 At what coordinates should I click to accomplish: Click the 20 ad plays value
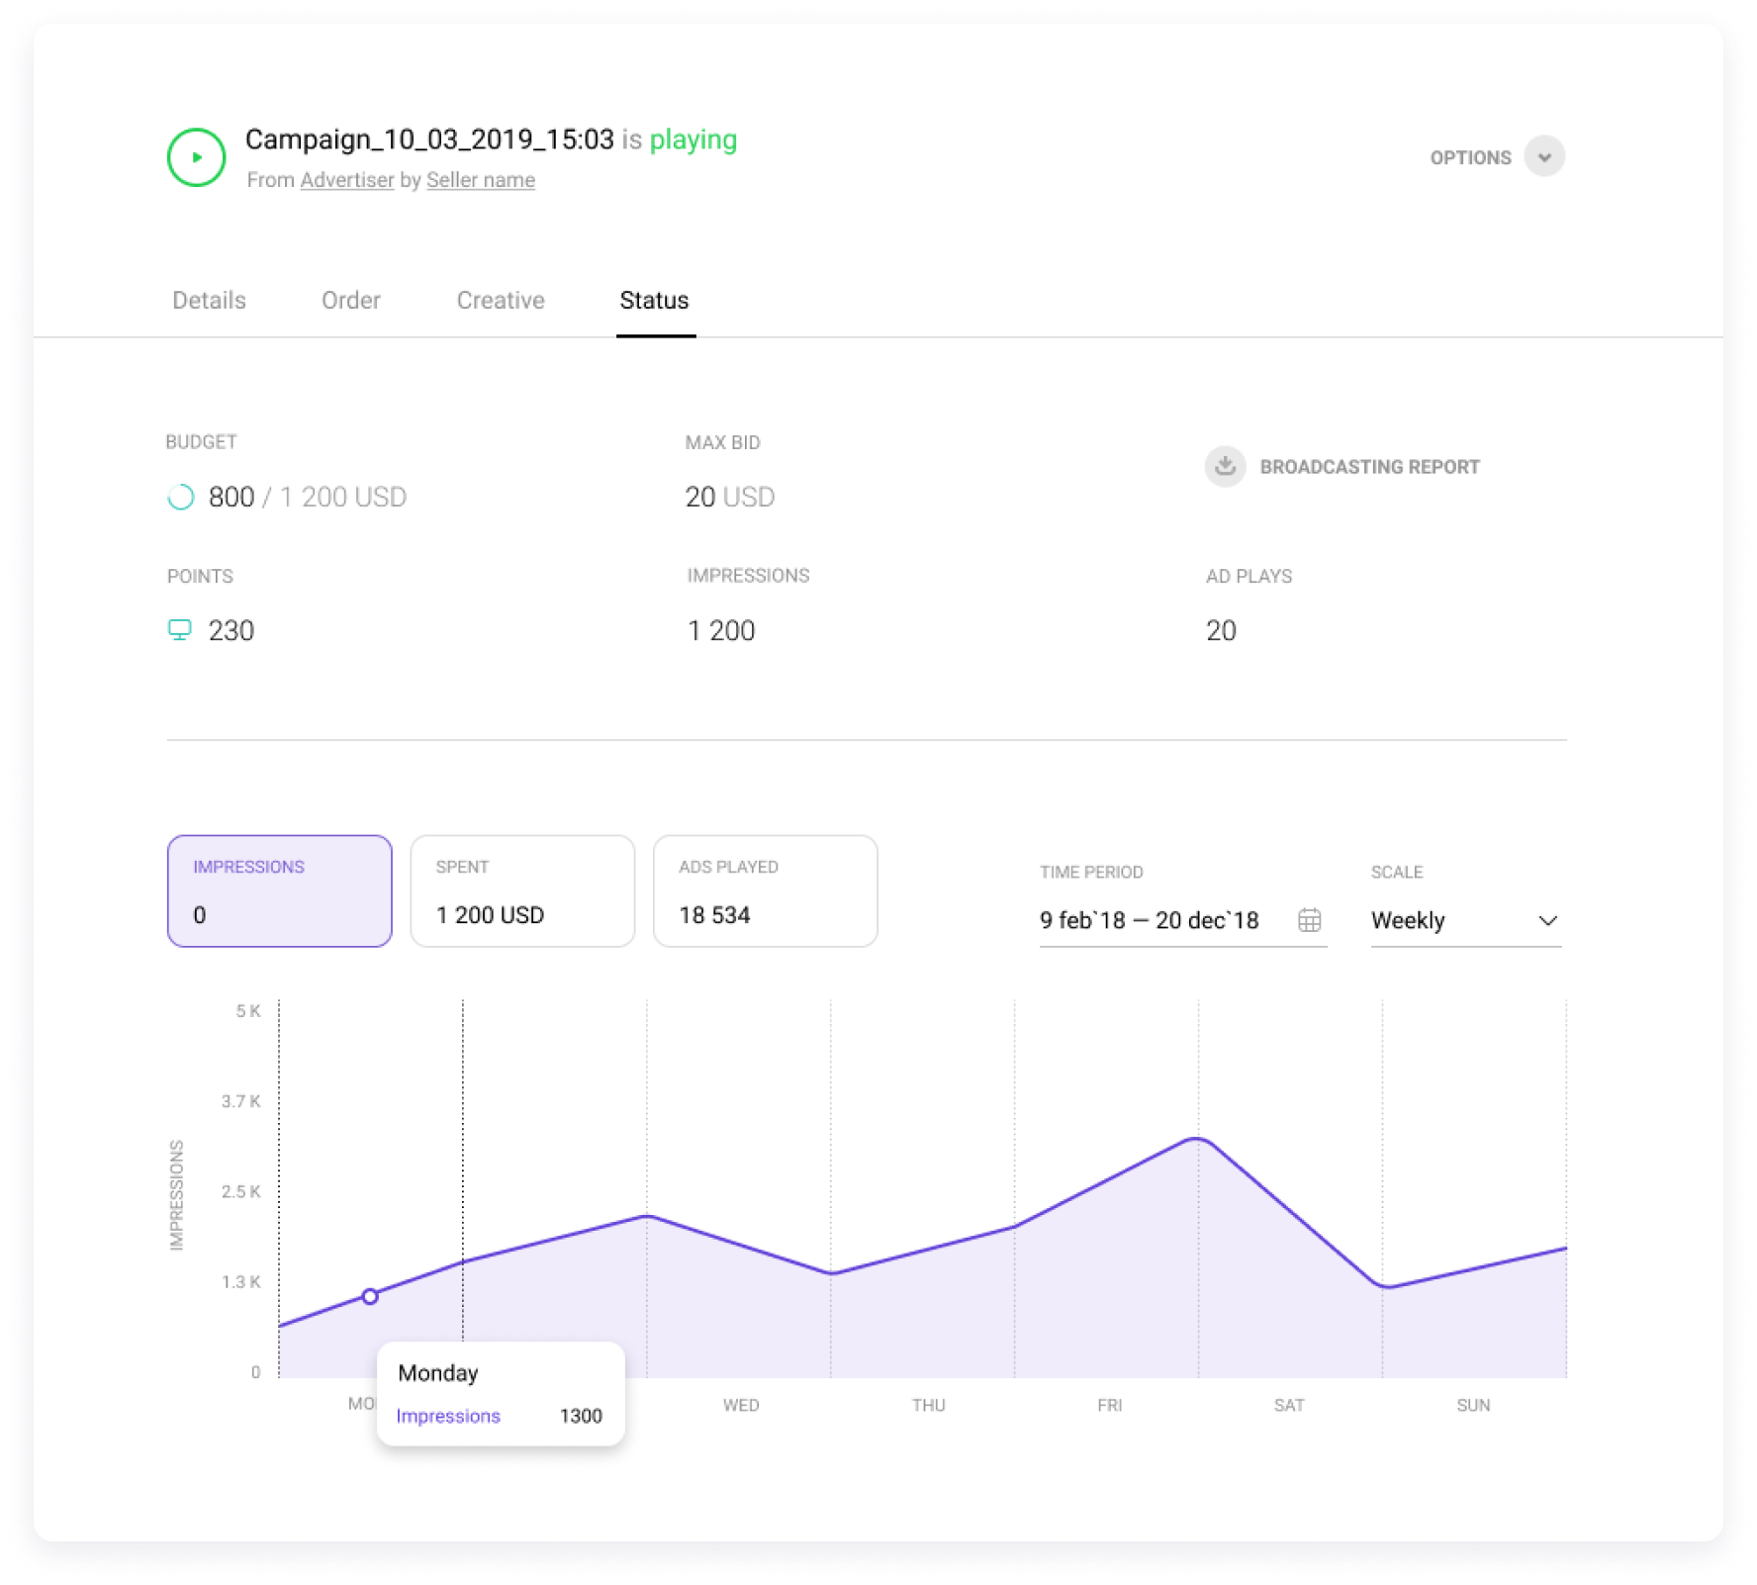click(1221, 631)
